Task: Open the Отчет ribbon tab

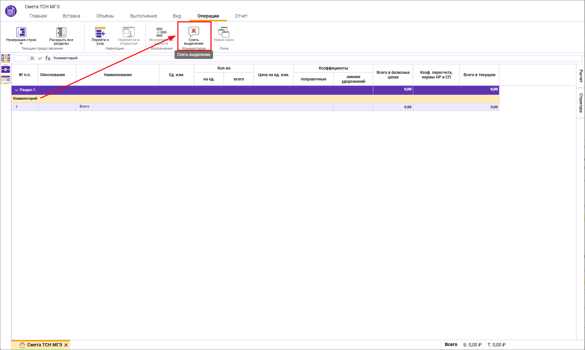Action: coord(241,16)
